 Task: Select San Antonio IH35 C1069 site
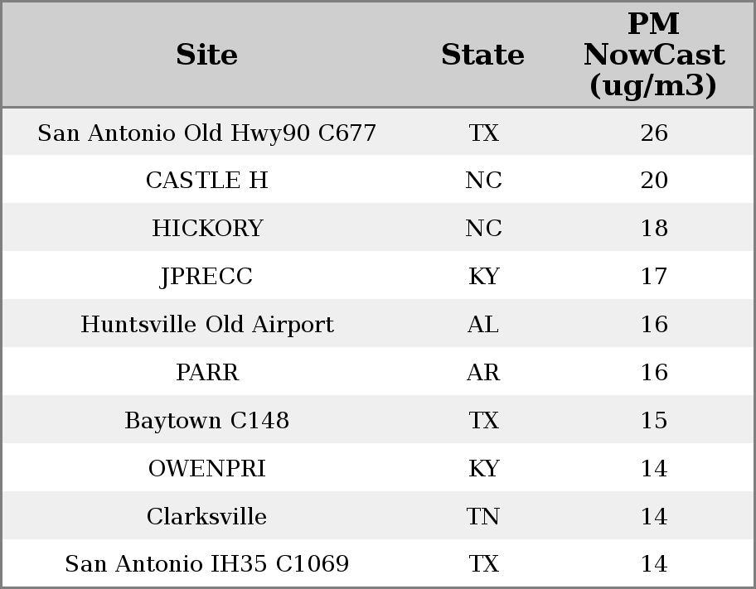click(206, 564)
